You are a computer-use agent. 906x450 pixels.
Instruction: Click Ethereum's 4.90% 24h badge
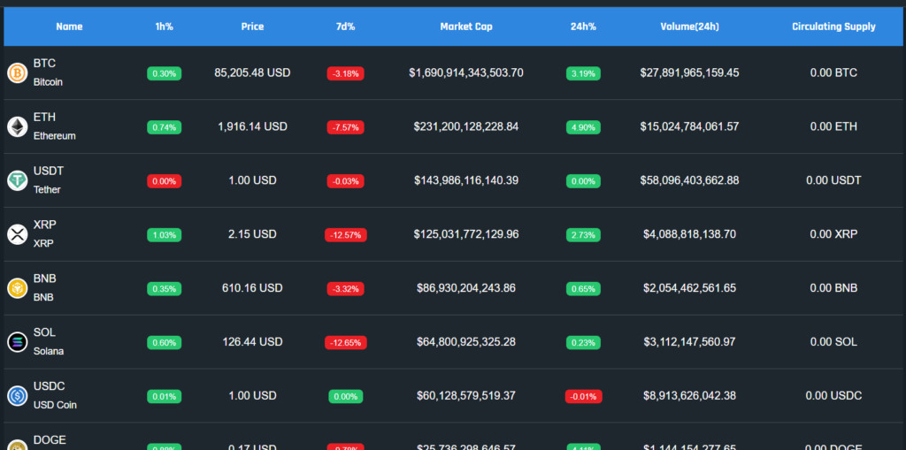[583, 127]
